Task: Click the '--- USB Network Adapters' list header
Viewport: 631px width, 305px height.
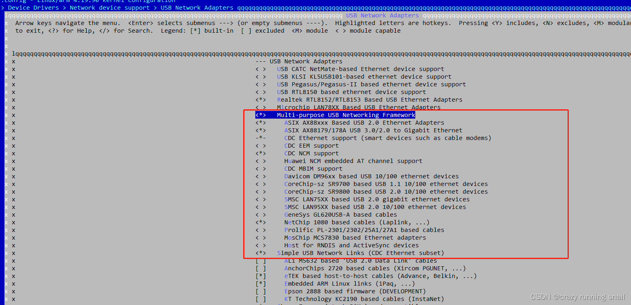Action: pos(299,61)
